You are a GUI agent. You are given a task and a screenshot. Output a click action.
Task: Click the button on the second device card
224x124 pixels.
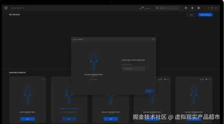pyautogui.click(x=69, y=119)
